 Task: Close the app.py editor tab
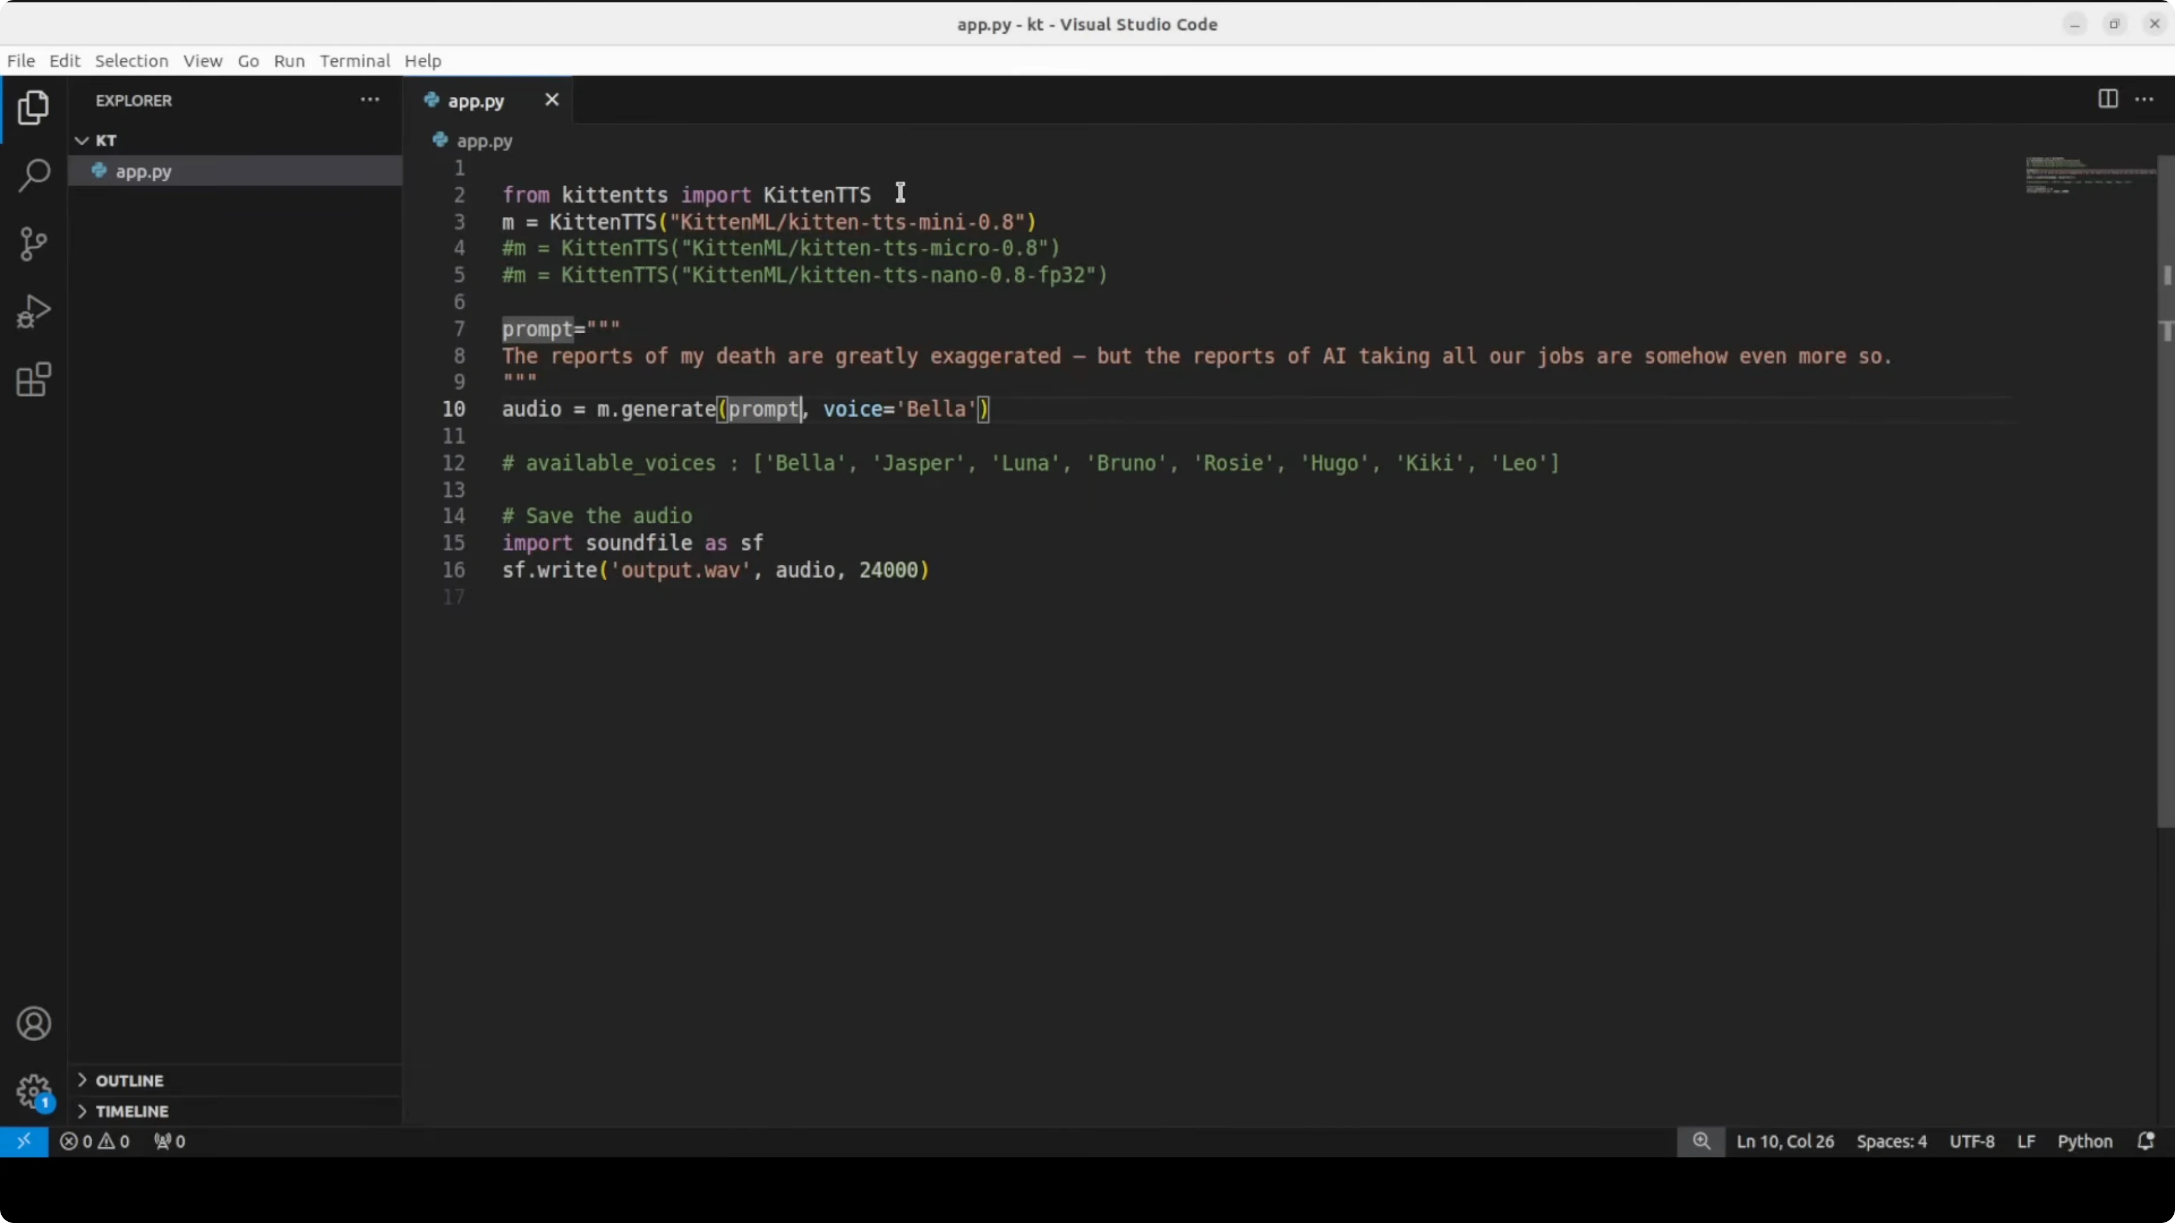coord(551,100)
